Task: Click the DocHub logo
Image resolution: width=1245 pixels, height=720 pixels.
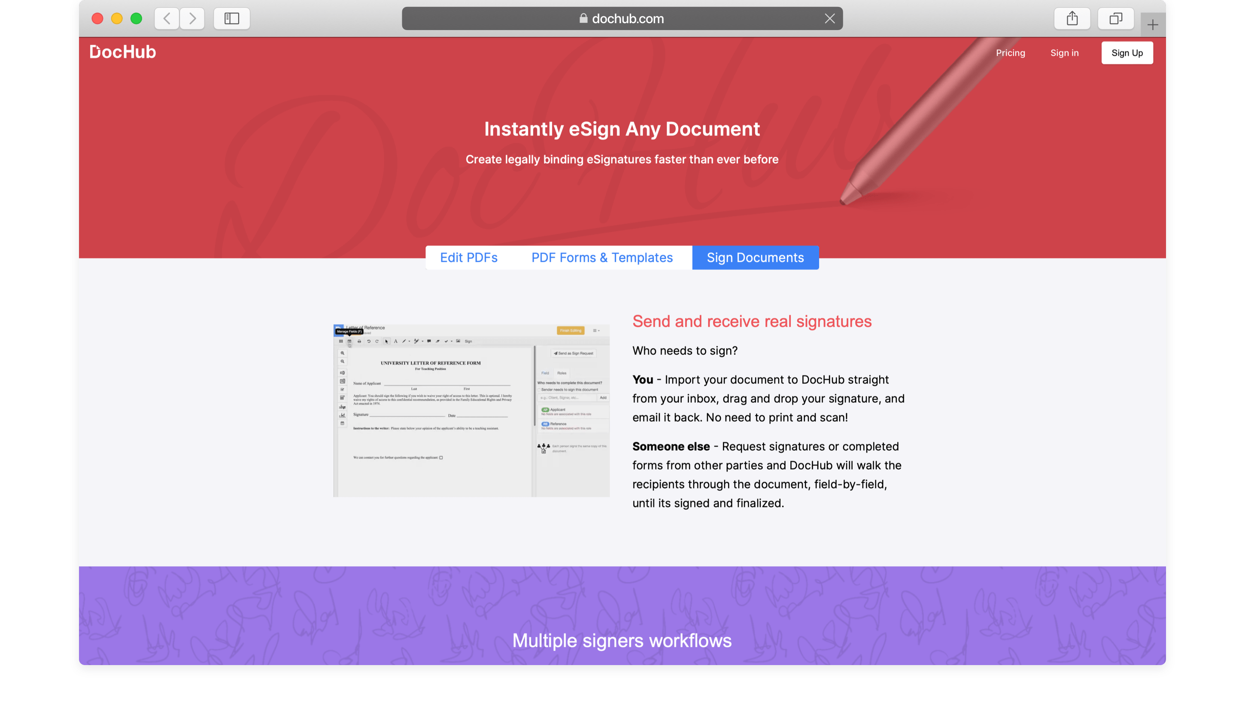Action: point(122,52)
